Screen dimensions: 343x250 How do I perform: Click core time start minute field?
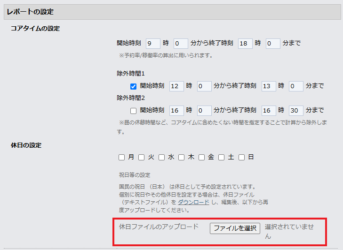click(x=181, y=44)
